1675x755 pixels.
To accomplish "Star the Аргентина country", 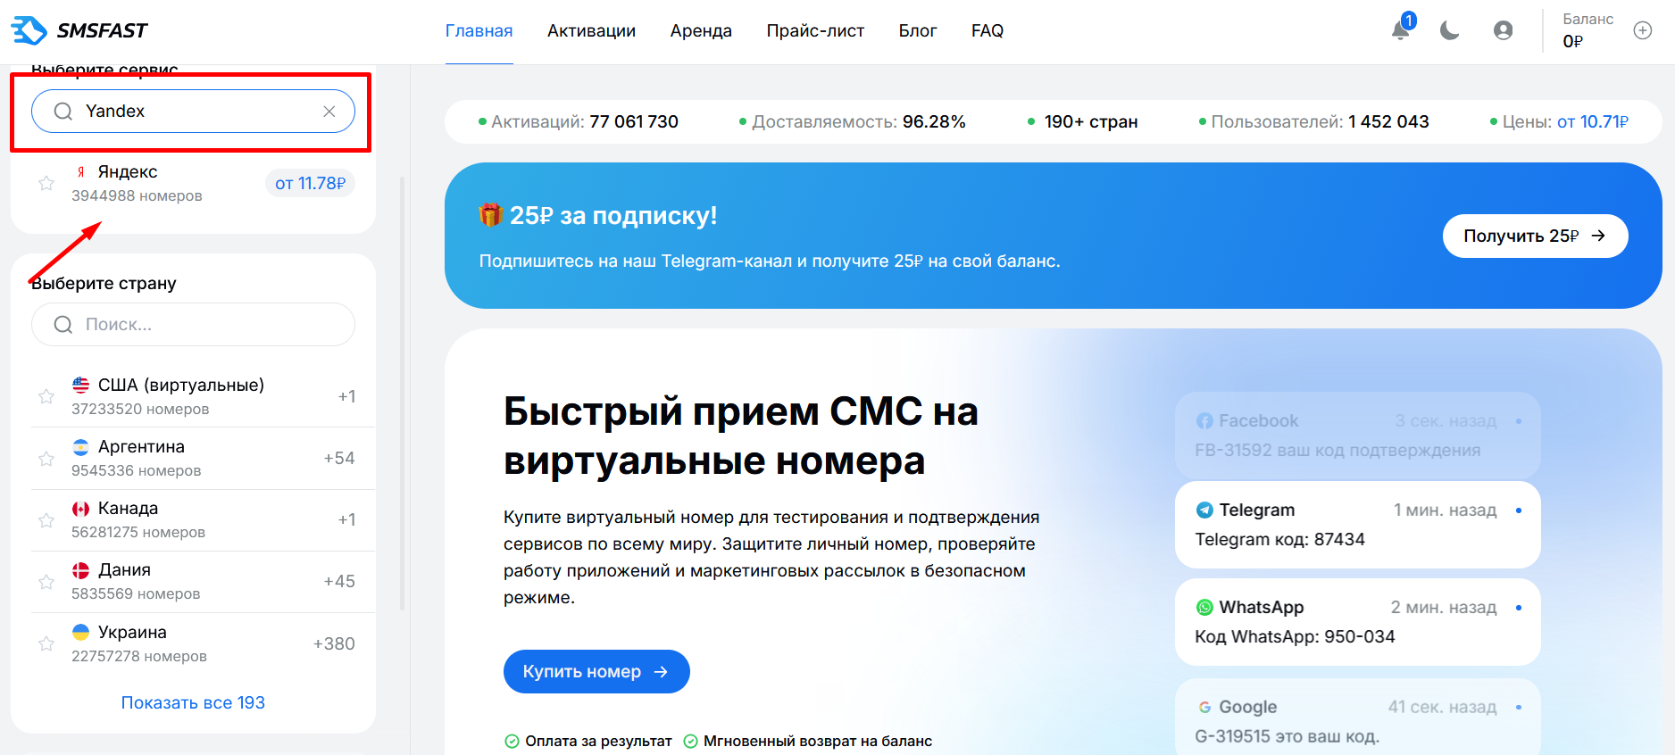I will tap(46, 458).
